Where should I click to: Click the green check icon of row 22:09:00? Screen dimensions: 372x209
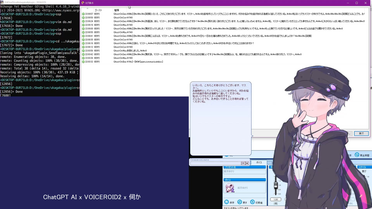83,29
